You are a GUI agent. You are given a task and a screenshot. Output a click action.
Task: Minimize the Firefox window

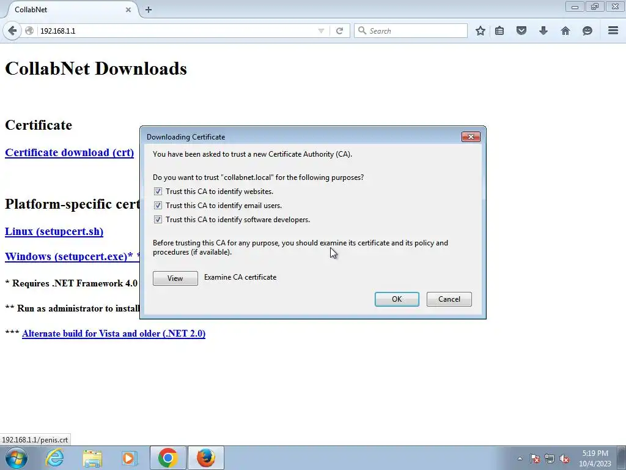(x=575, y=6)
